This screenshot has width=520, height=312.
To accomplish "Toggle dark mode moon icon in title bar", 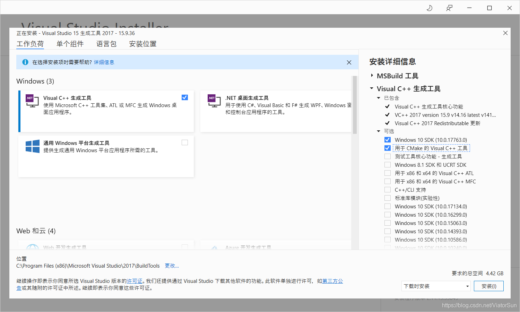I will pos(429,8).
